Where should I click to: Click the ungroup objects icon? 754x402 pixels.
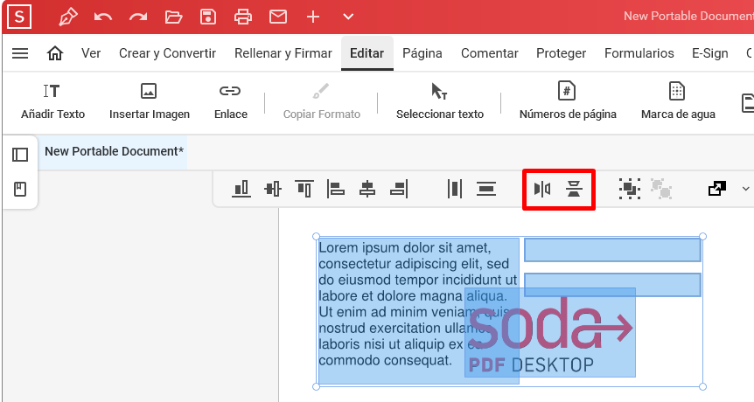(661, 189)
